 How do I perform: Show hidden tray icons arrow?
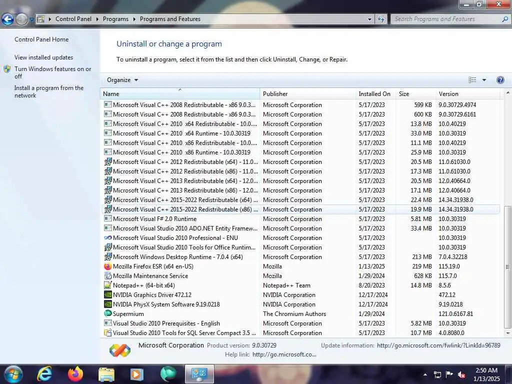pyautogui.click(x=425, y=374)
